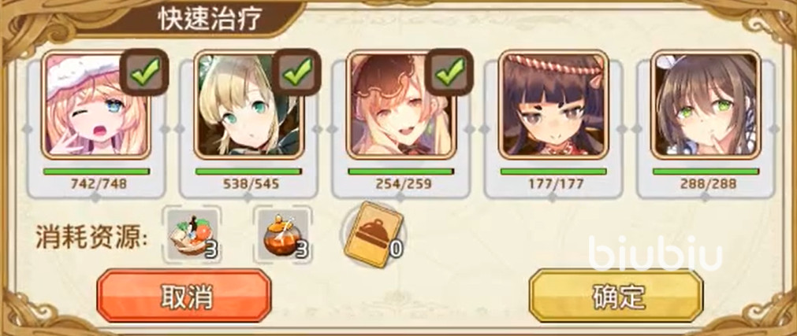This screenshot has width=797, height=336.
Task: Click the 538/545 health bar
Action: pos(248,172)
